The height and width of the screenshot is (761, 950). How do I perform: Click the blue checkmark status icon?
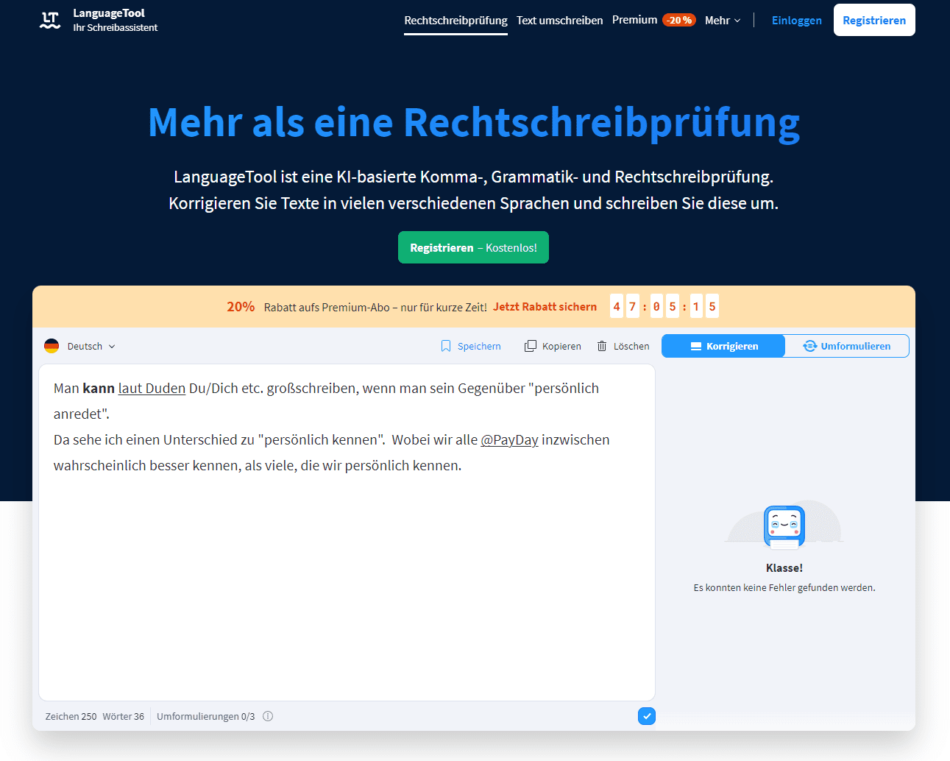coord(647,716)
